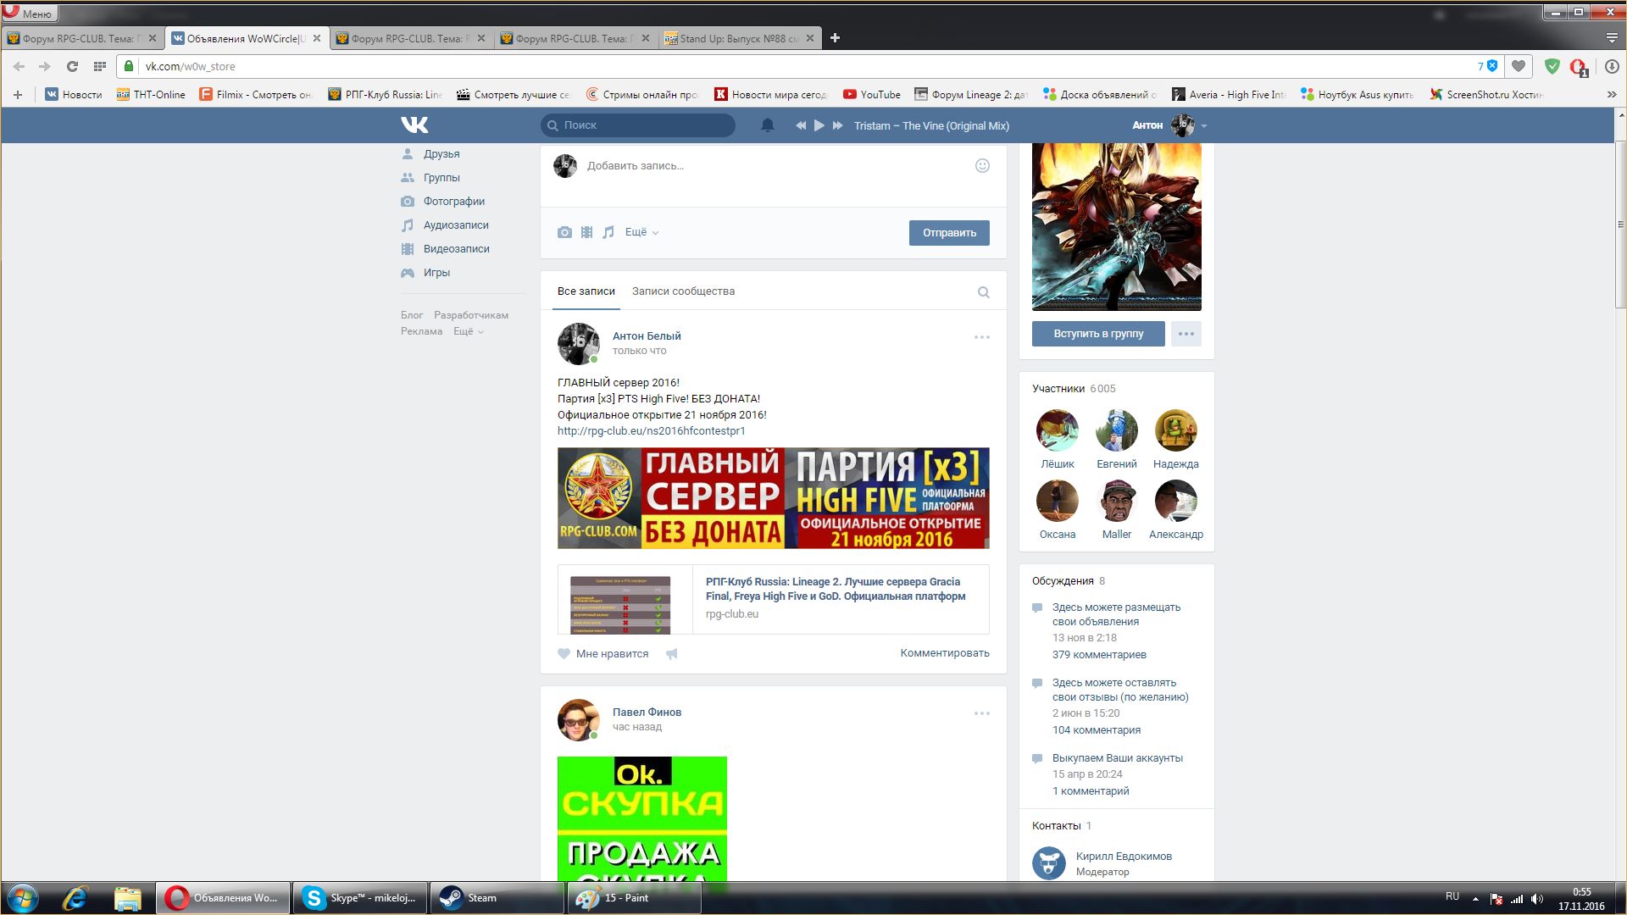1627x915 pixels.
Task: Like the post with Мне нравится
Action: [603, 654]
